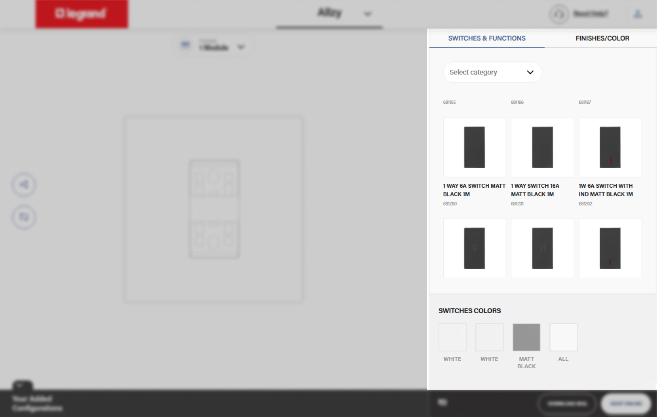
Task: Click the headset Need Help icon
Action: click(559, 15)
